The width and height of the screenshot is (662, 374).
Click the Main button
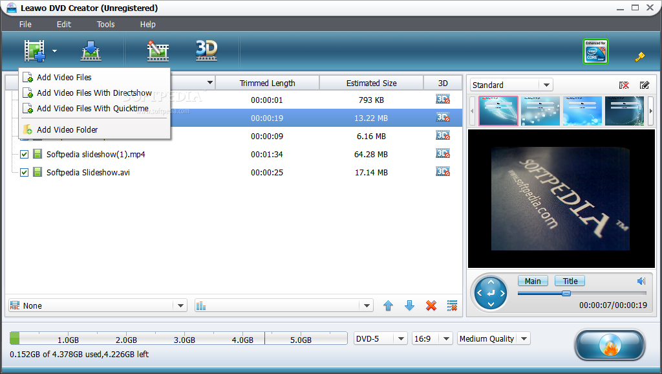tap(533, 281)
